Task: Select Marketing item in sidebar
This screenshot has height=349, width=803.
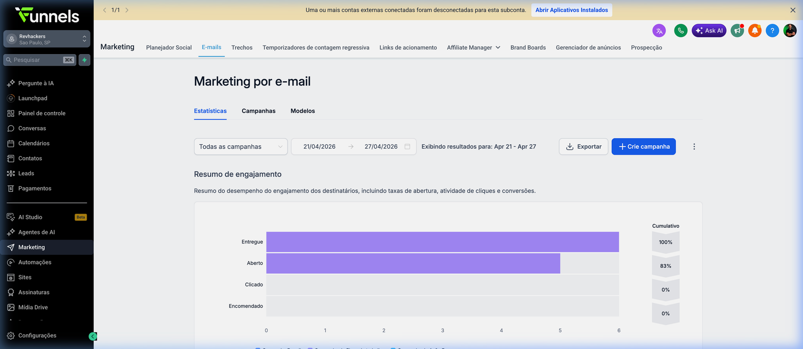Action: point(47,247)
